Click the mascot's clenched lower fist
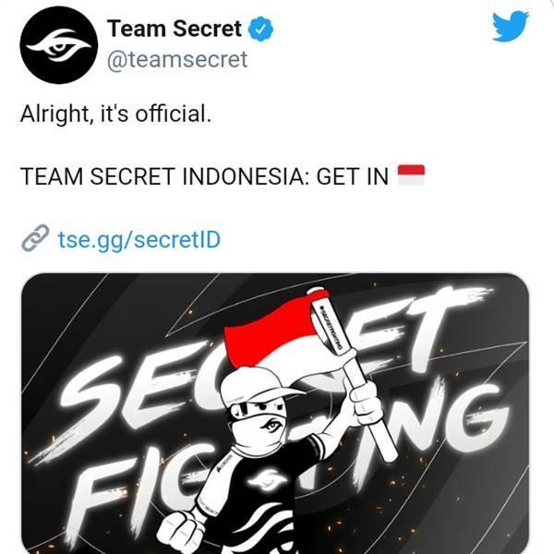The height and width of the screenshot is (554, 554). point(181,533)
